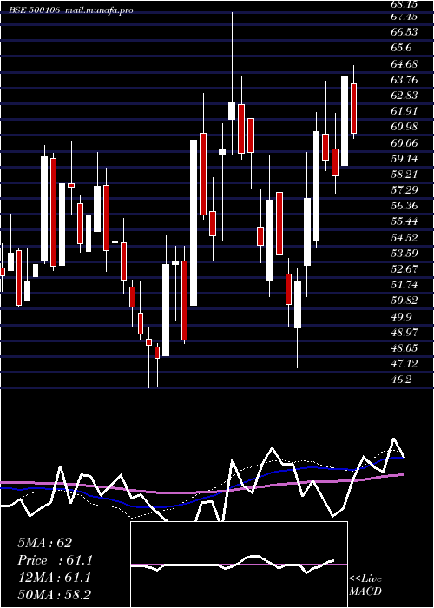Select the 61.91 price axis label
This screenshot has height=608, width=434.
(404, 111)
